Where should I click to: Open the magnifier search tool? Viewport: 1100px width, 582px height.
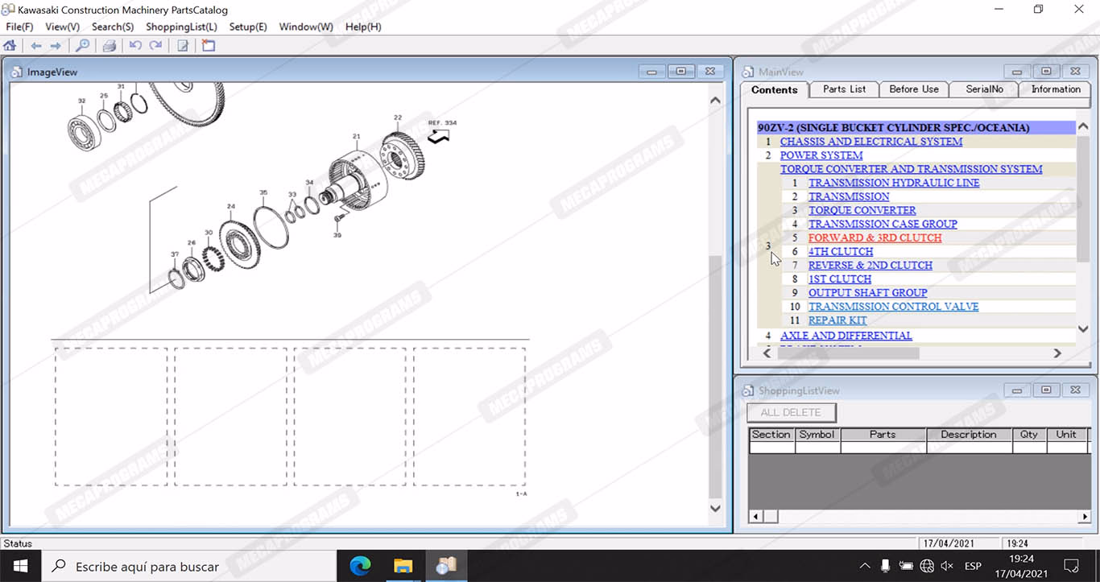[x=82, y=46]
